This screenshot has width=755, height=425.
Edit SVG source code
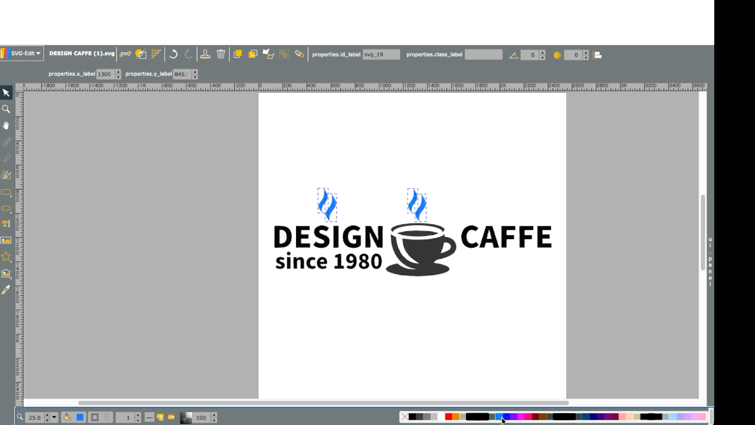click(125, 54)
